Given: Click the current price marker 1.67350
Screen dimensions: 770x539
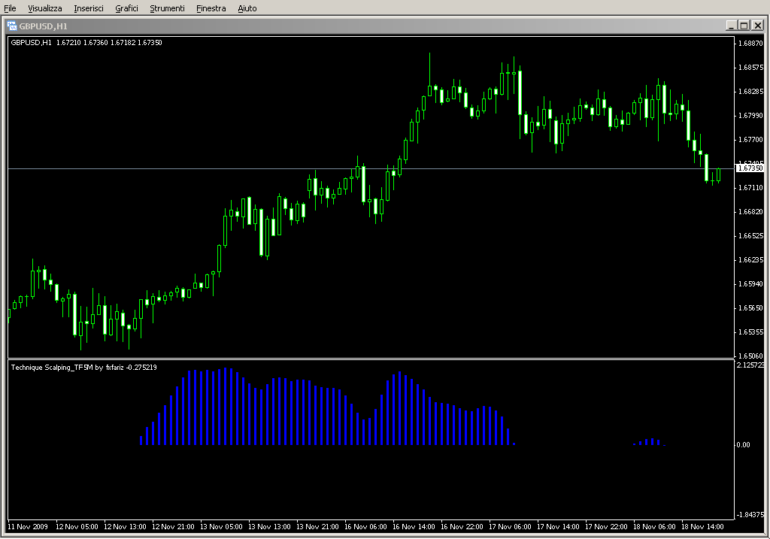Looking at the screenshot, I should 750,168.
